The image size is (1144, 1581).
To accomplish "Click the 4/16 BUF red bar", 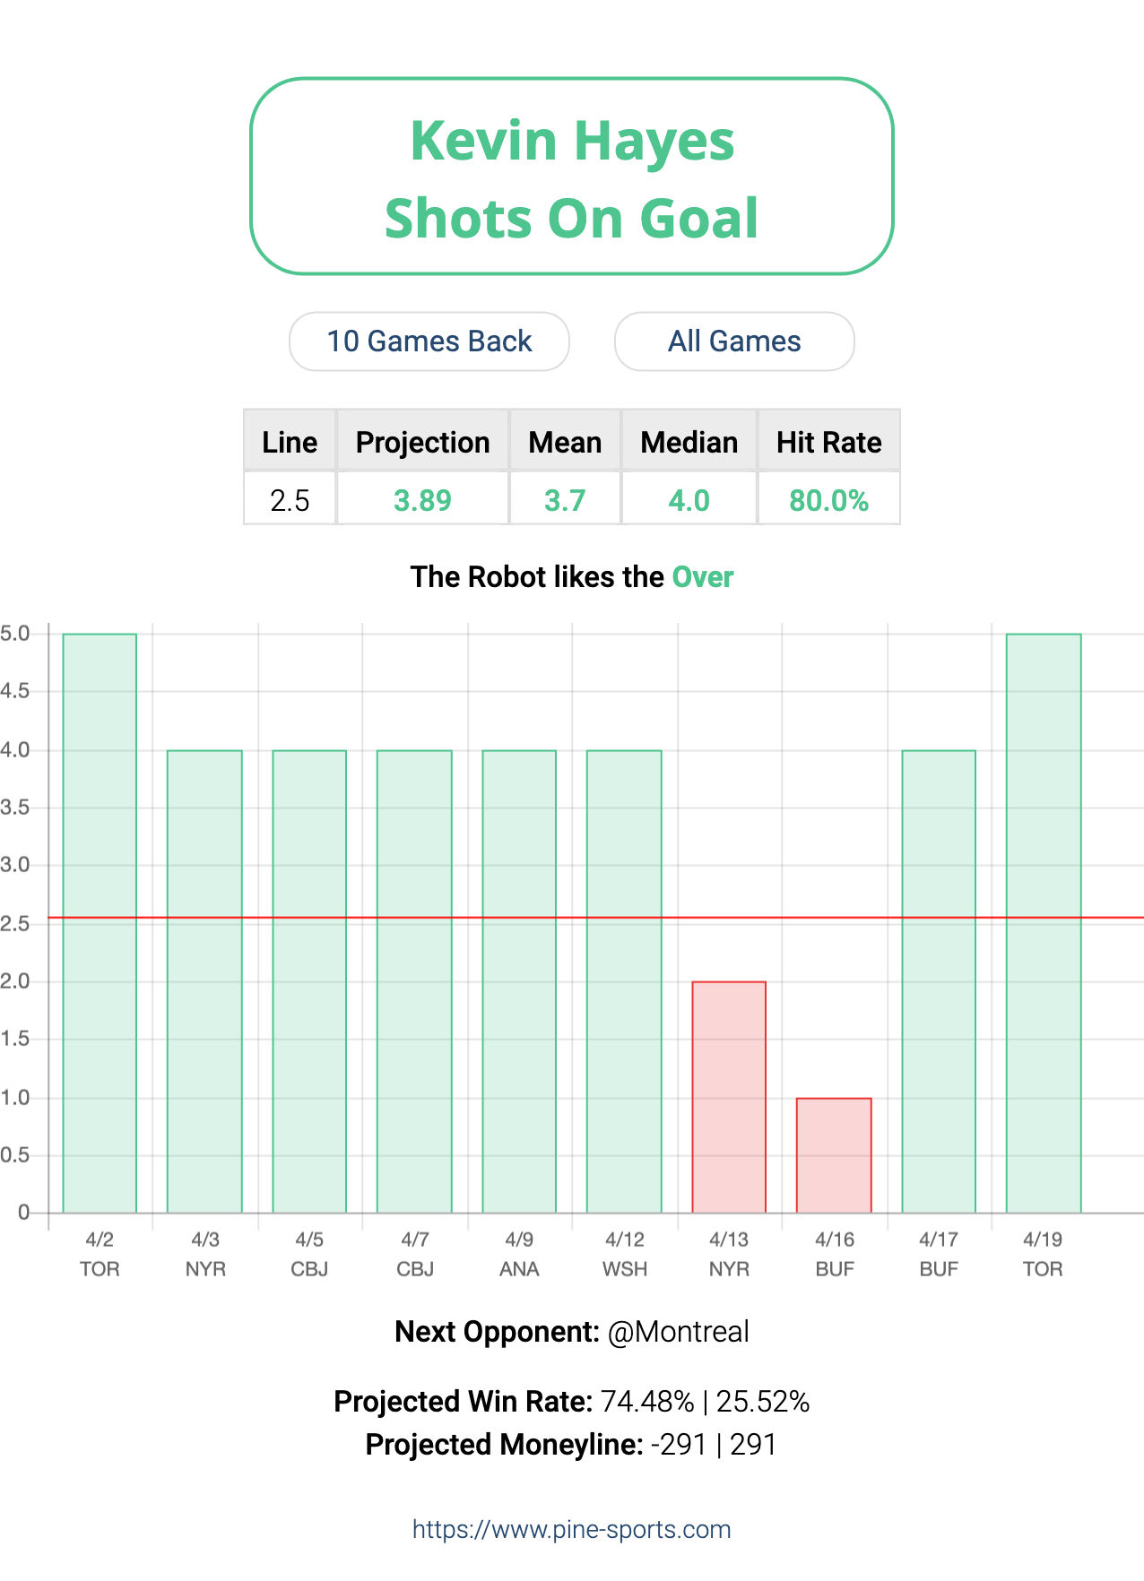I will click(834, 1155).
